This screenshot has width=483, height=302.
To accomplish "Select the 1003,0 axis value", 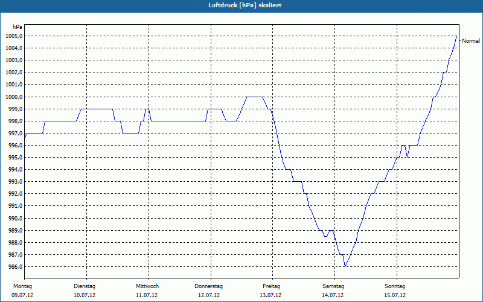I will (14, 60).
